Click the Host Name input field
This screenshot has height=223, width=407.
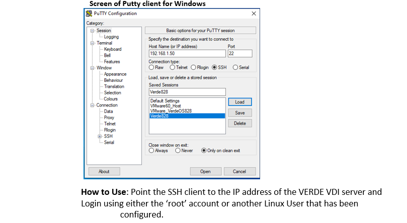point(187,53)
